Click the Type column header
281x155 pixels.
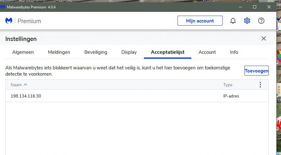tap(228, 85)
